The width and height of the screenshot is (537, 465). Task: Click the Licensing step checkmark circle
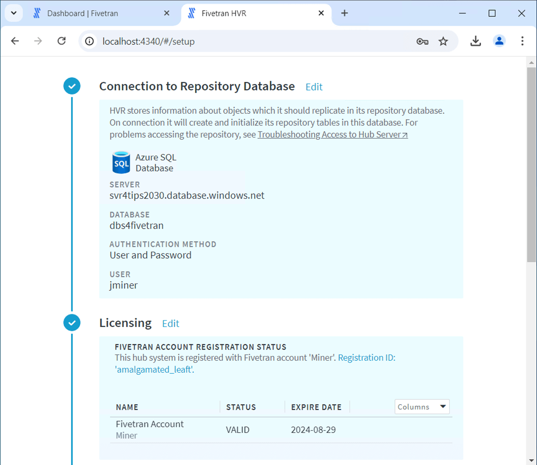pyautogui.click(x=72, y=322)
